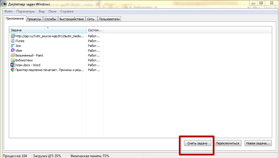
Task: Open the Вид menu
Action: 42,11
